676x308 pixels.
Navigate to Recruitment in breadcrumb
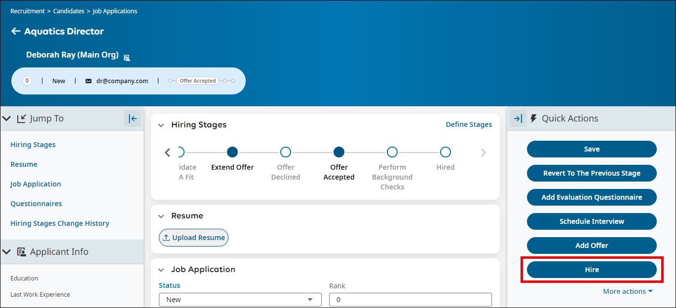pos(28,11)
